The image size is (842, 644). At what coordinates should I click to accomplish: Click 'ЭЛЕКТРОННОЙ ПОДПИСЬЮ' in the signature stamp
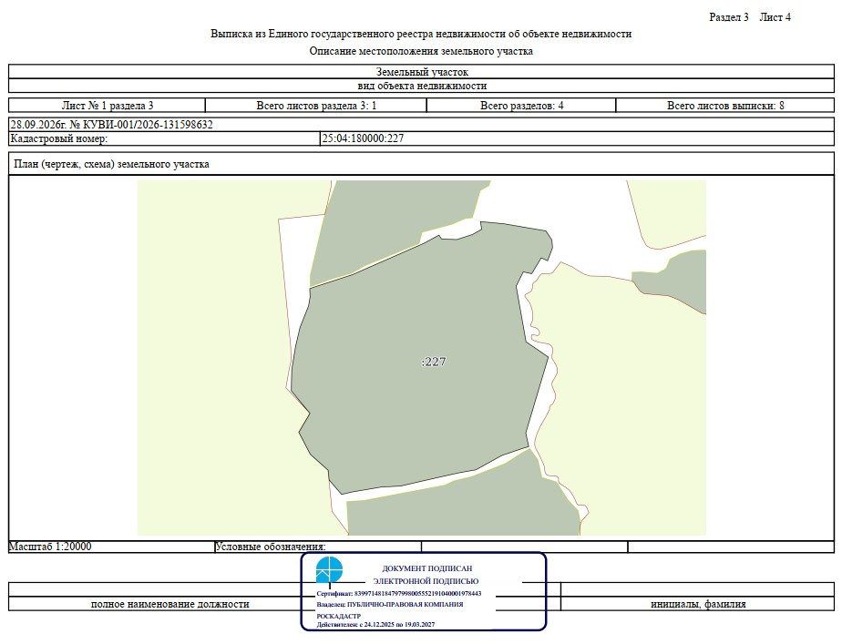pyautogui.click(x=426, y=581)
